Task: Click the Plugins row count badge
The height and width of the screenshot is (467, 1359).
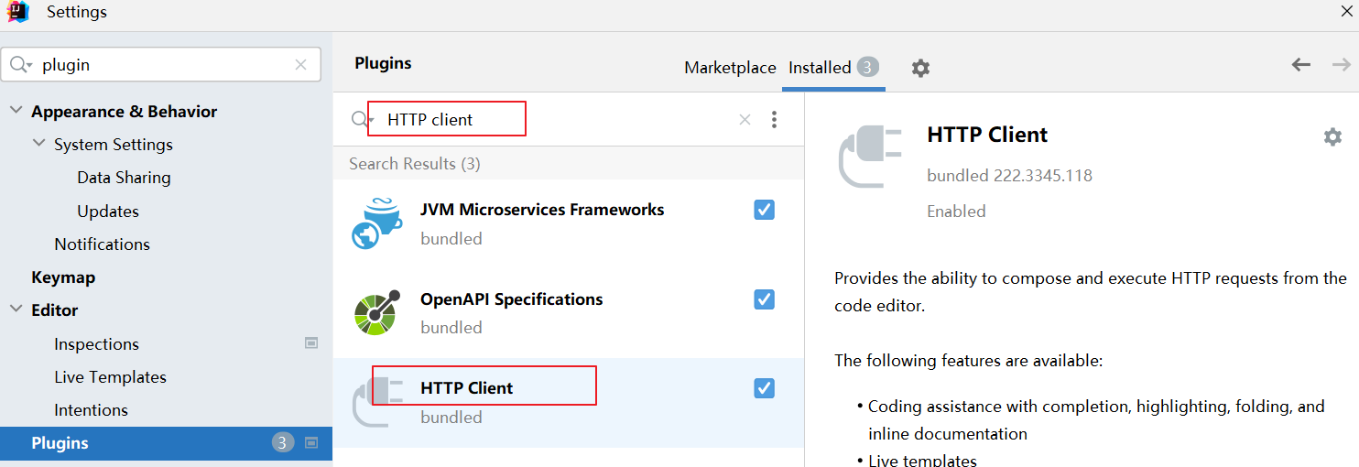Action: (282, 443)
